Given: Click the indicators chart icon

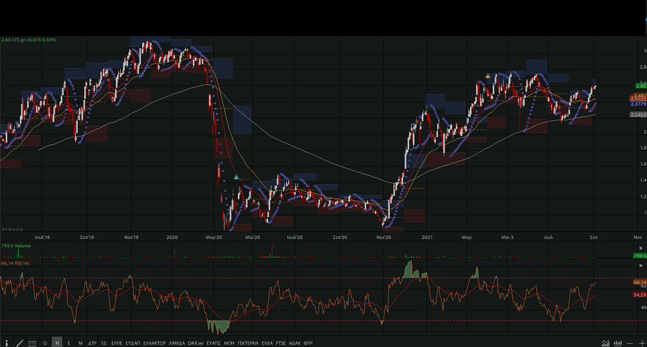Looking at the screenshot, I should coord(605,343).
